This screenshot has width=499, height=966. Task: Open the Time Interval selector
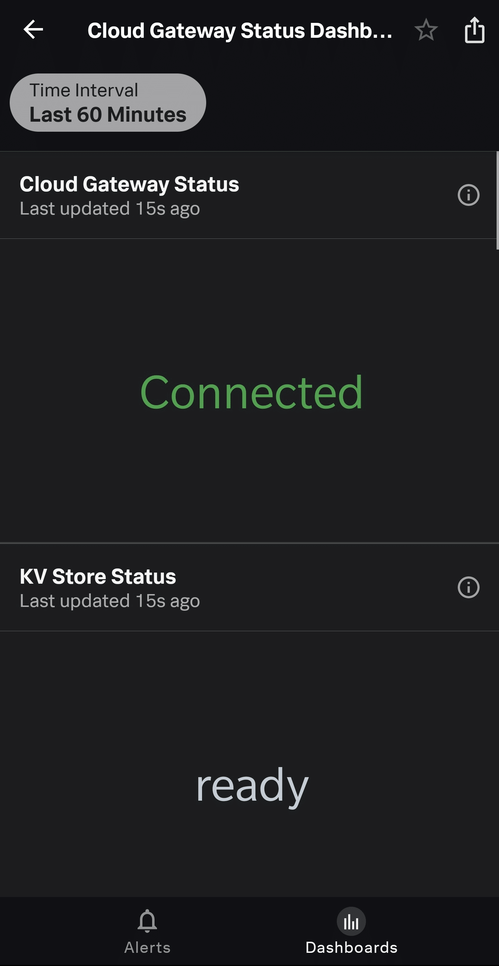[x=108, y=102]
